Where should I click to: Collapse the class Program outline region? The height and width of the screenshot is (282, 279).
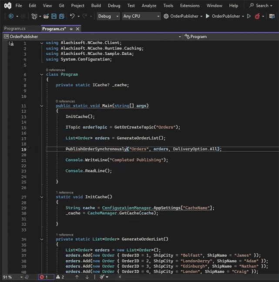pos(42,74)
